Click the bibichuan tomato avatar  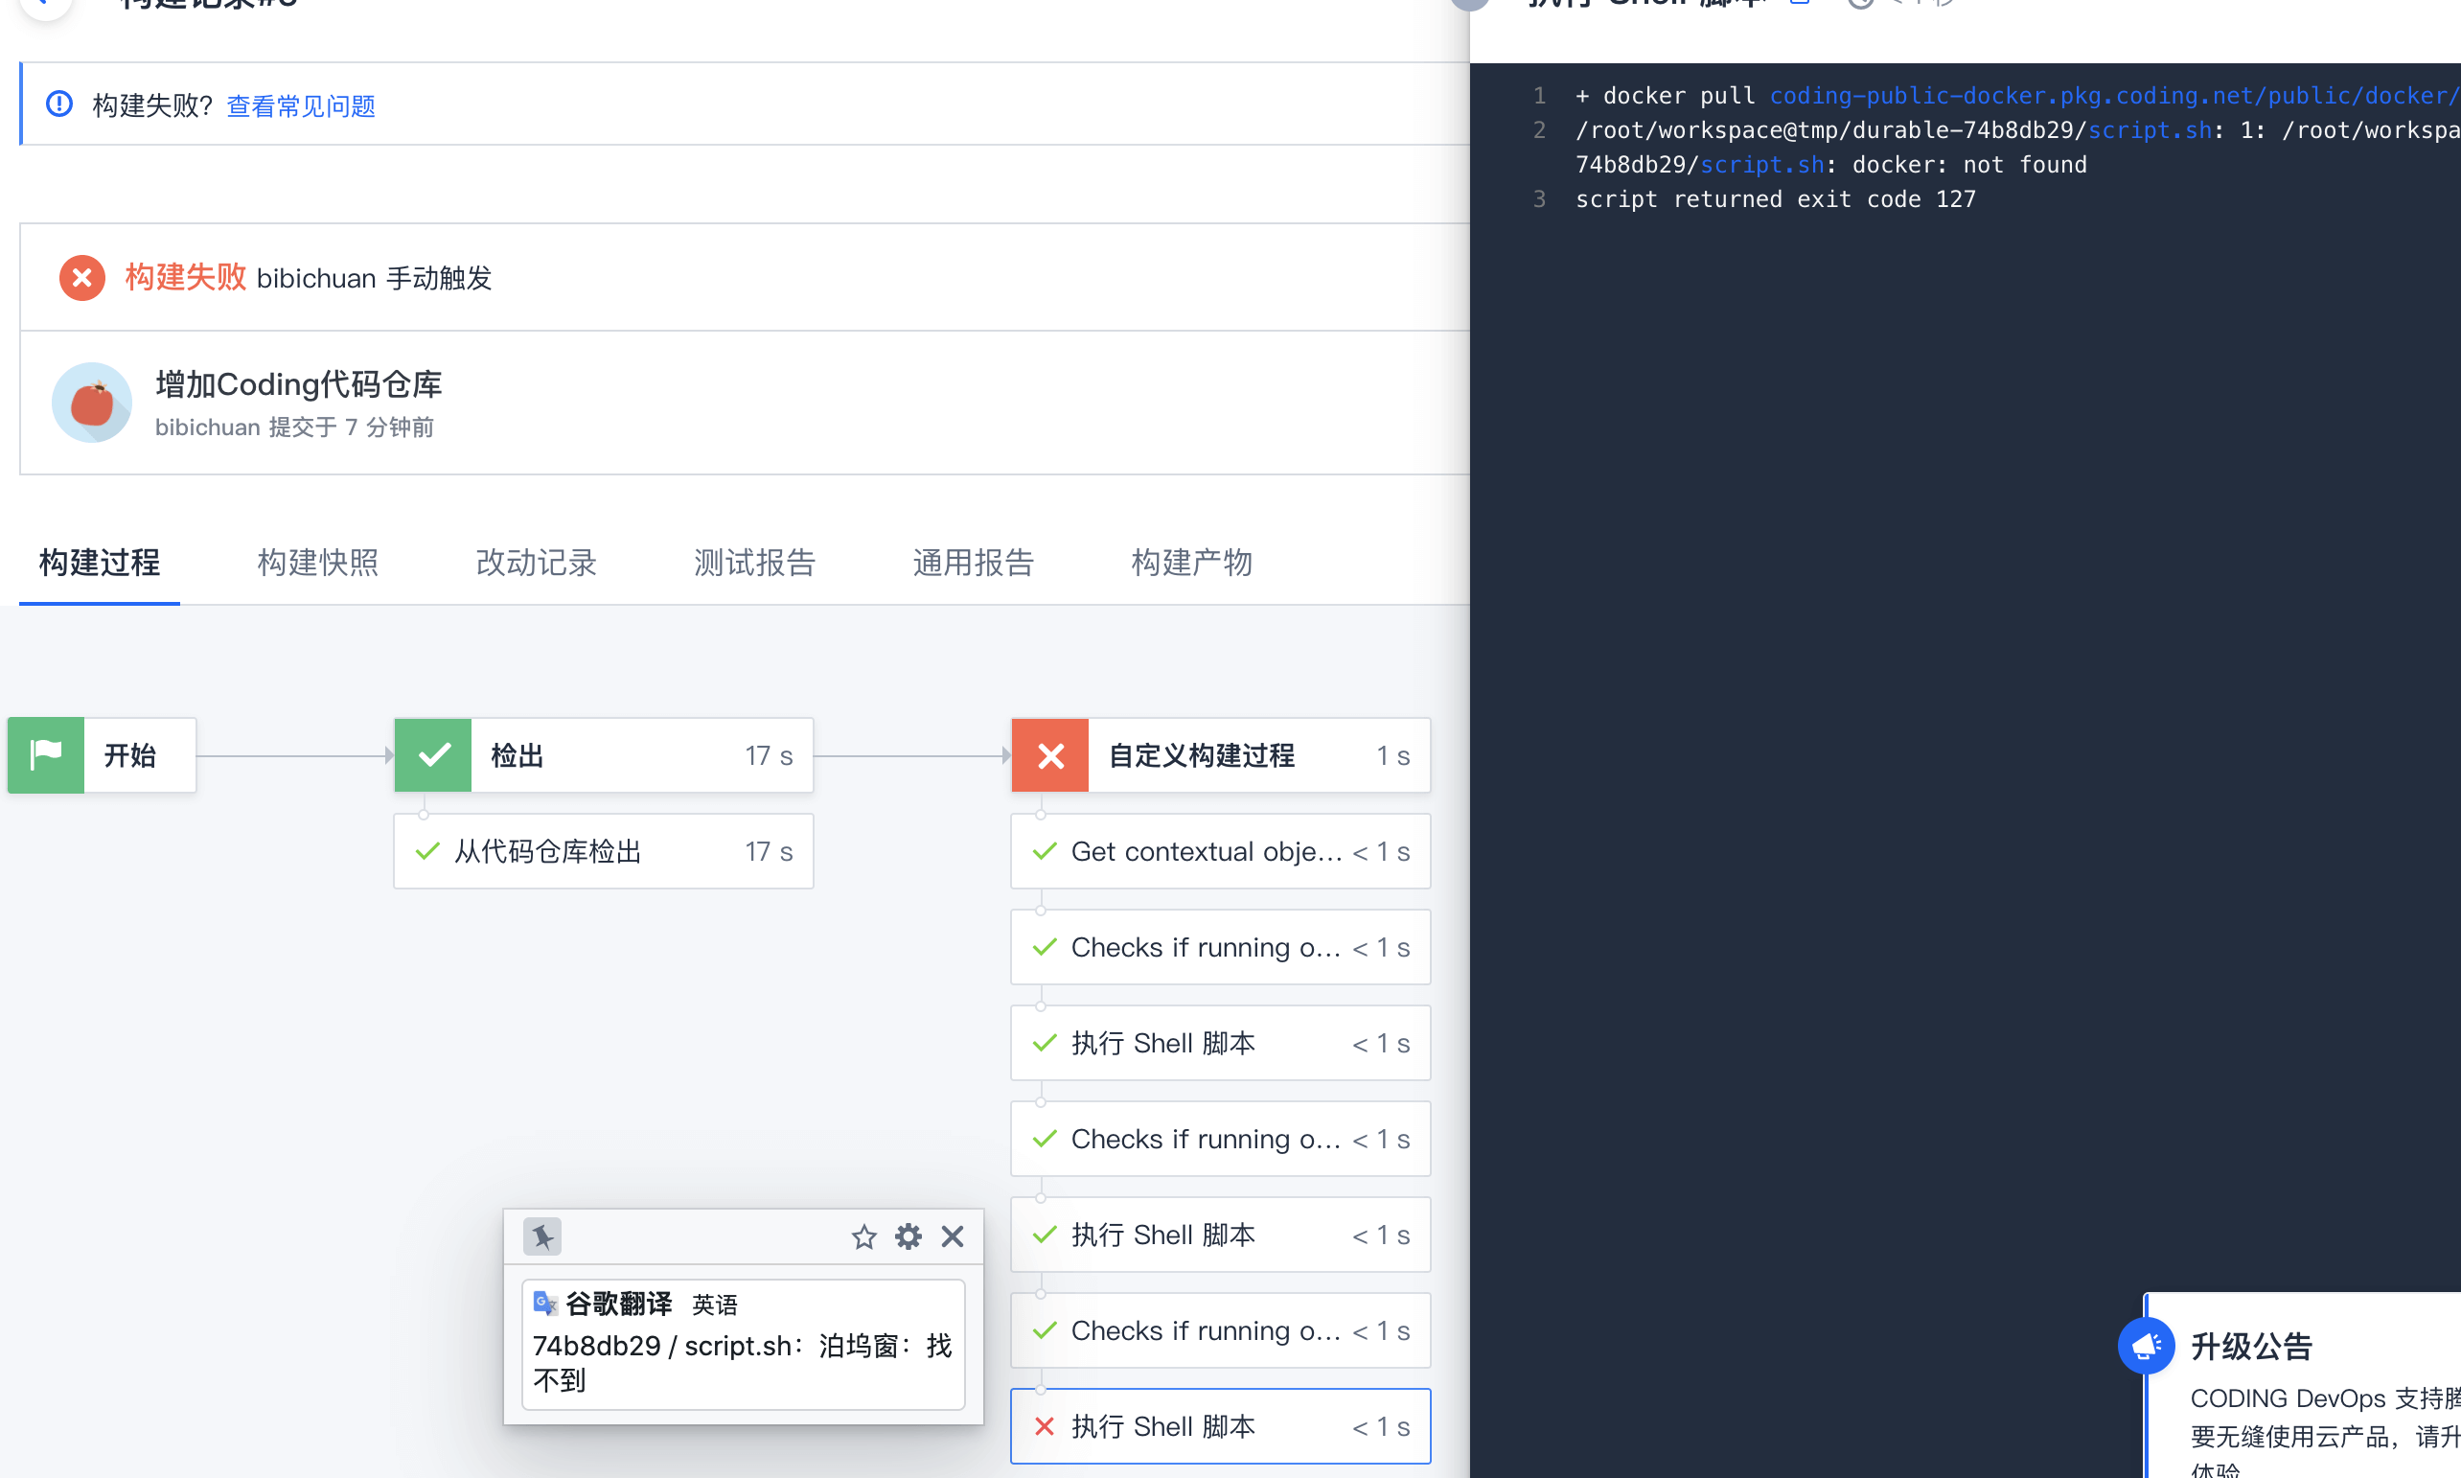click(92, 403)
